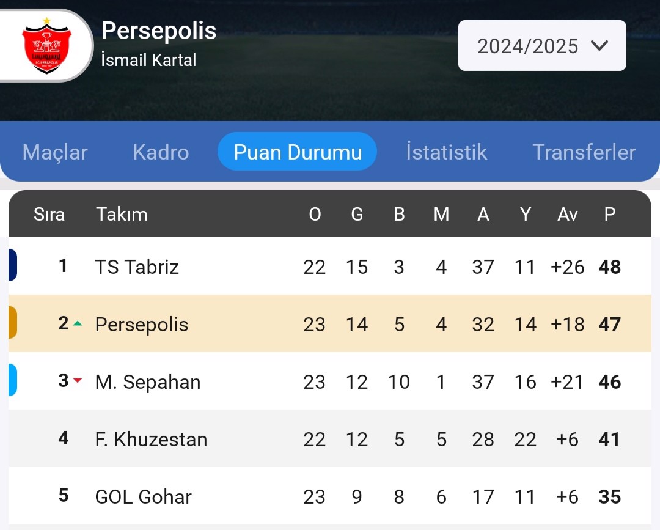This screenshot has width=660, height=530.
Task: Click the light blue marker beside M. Sepahan
Action: tap(13, 380)
